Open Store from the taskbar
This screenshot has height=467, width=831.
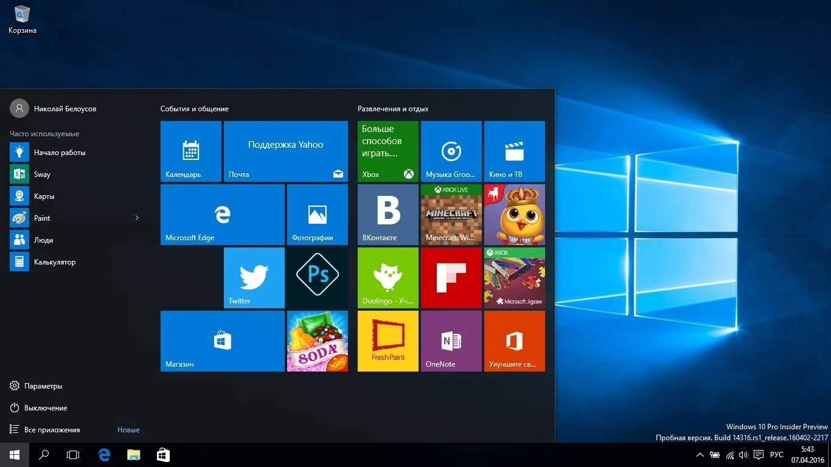tap(163, 455)
